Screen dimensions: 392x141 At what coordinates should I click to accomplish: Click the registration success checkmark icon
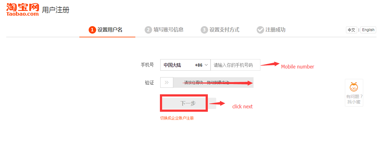pyautogui.click(x=260, y=30)
